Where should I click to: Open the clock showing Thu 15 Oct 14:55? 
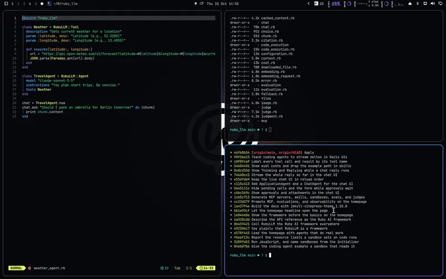pos(222,4)
